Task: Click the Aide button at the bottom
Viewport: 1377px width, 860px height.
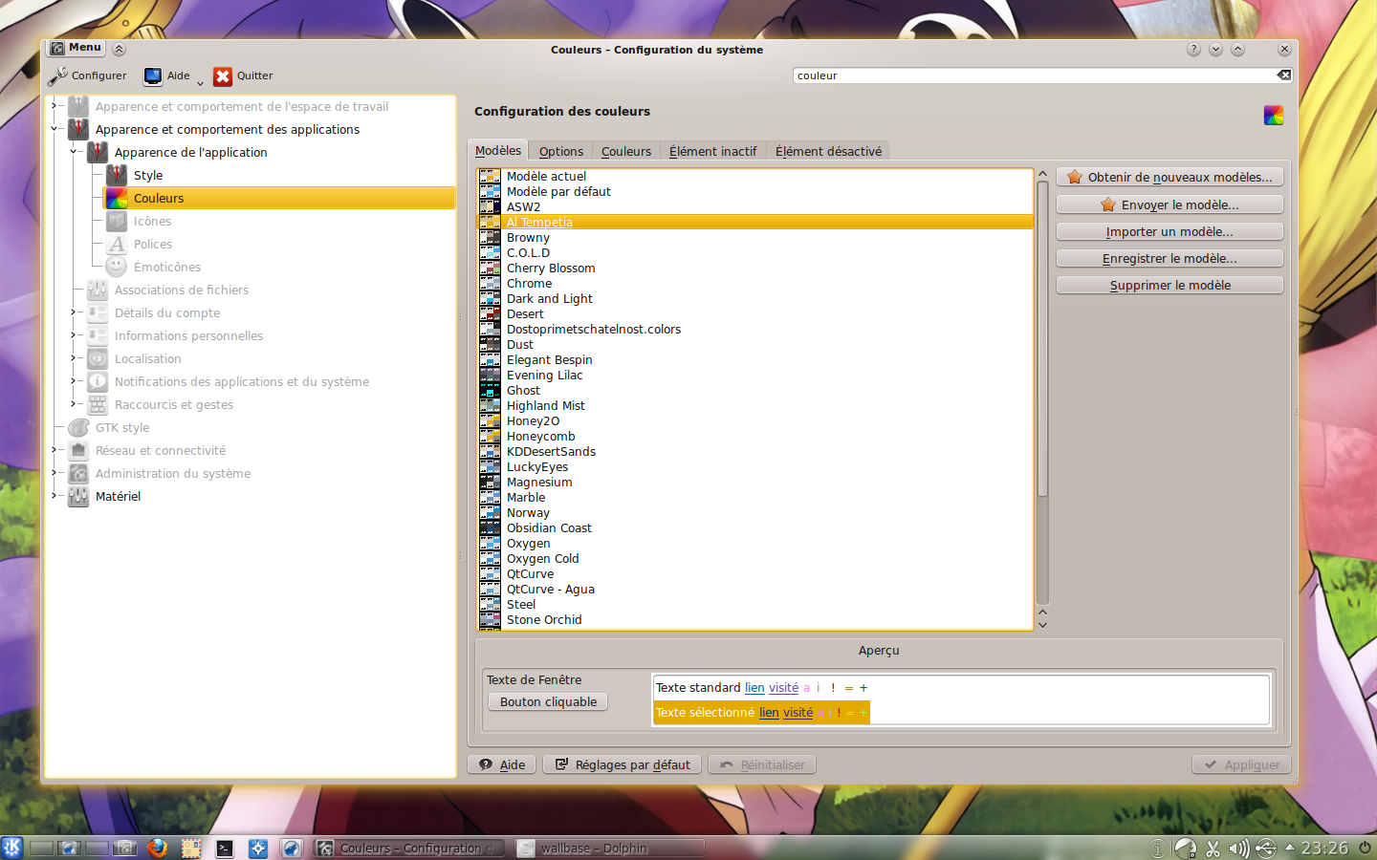Action: pos(501,764)
